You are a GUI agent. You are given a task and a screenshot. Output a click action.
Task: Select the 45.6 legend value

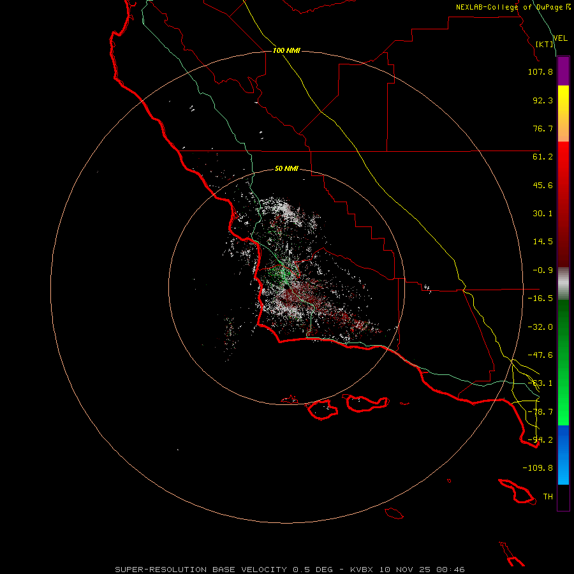(x=543, y=185)
